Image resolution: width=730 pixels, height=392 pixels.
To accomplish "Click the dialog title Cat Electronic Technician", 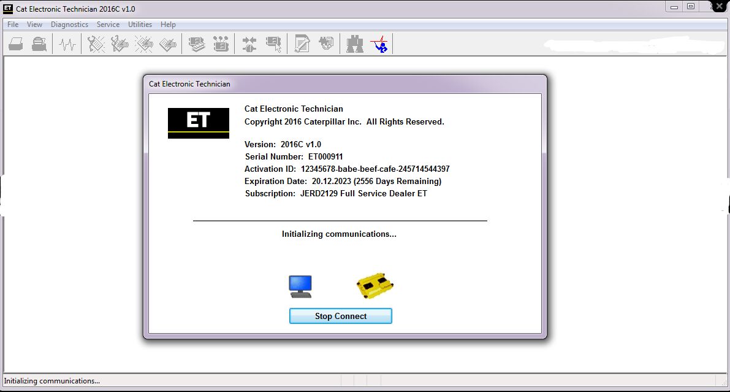I will [x=189, y=84].
